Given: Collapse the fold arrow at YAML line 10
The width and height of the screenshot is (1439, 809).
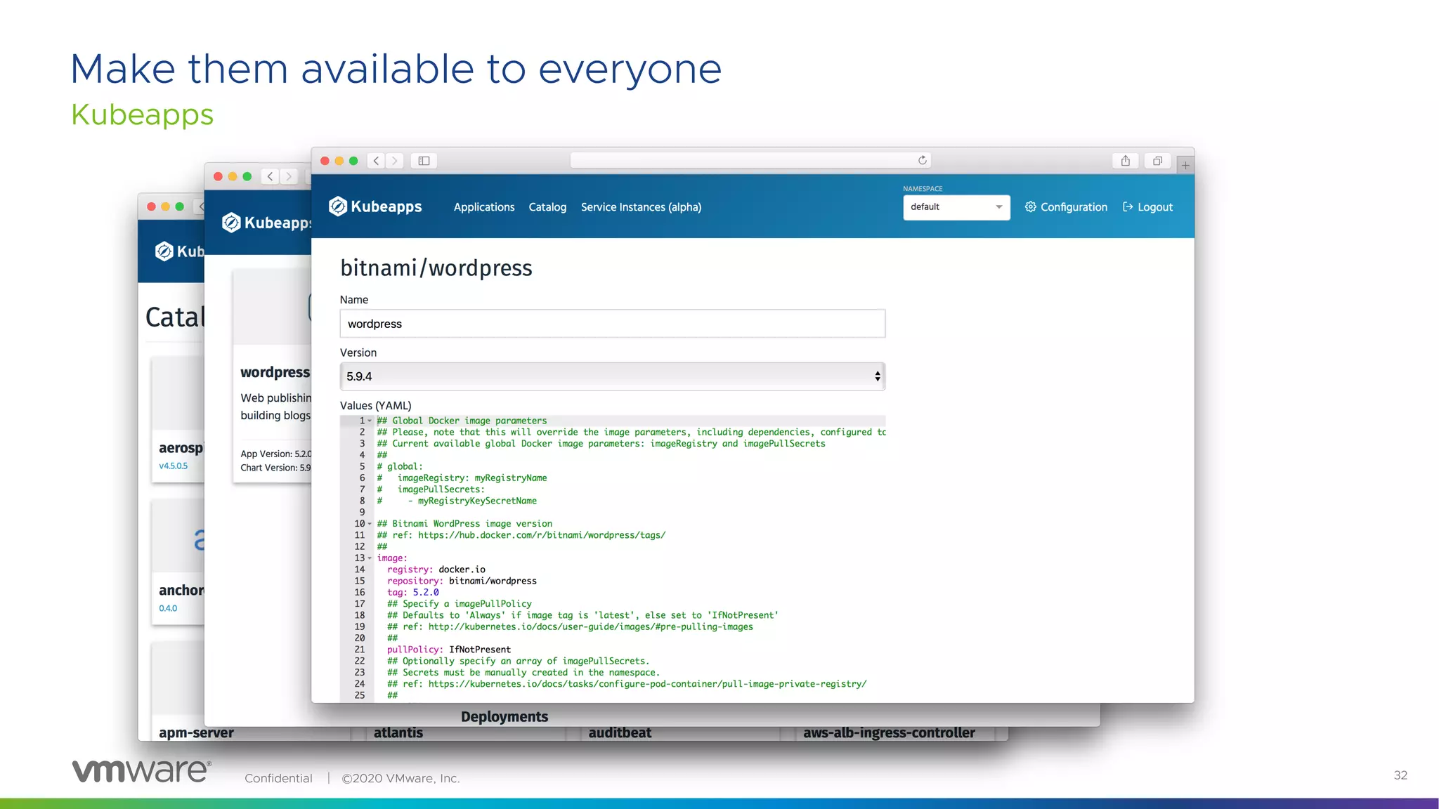Looking at the screenshot, I should click(370, 524).
